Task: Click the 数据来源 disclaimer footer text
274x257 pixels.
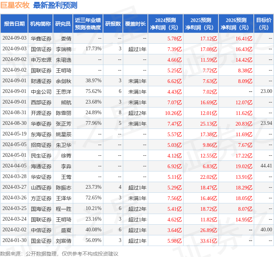Action: (x=59, y=253)
